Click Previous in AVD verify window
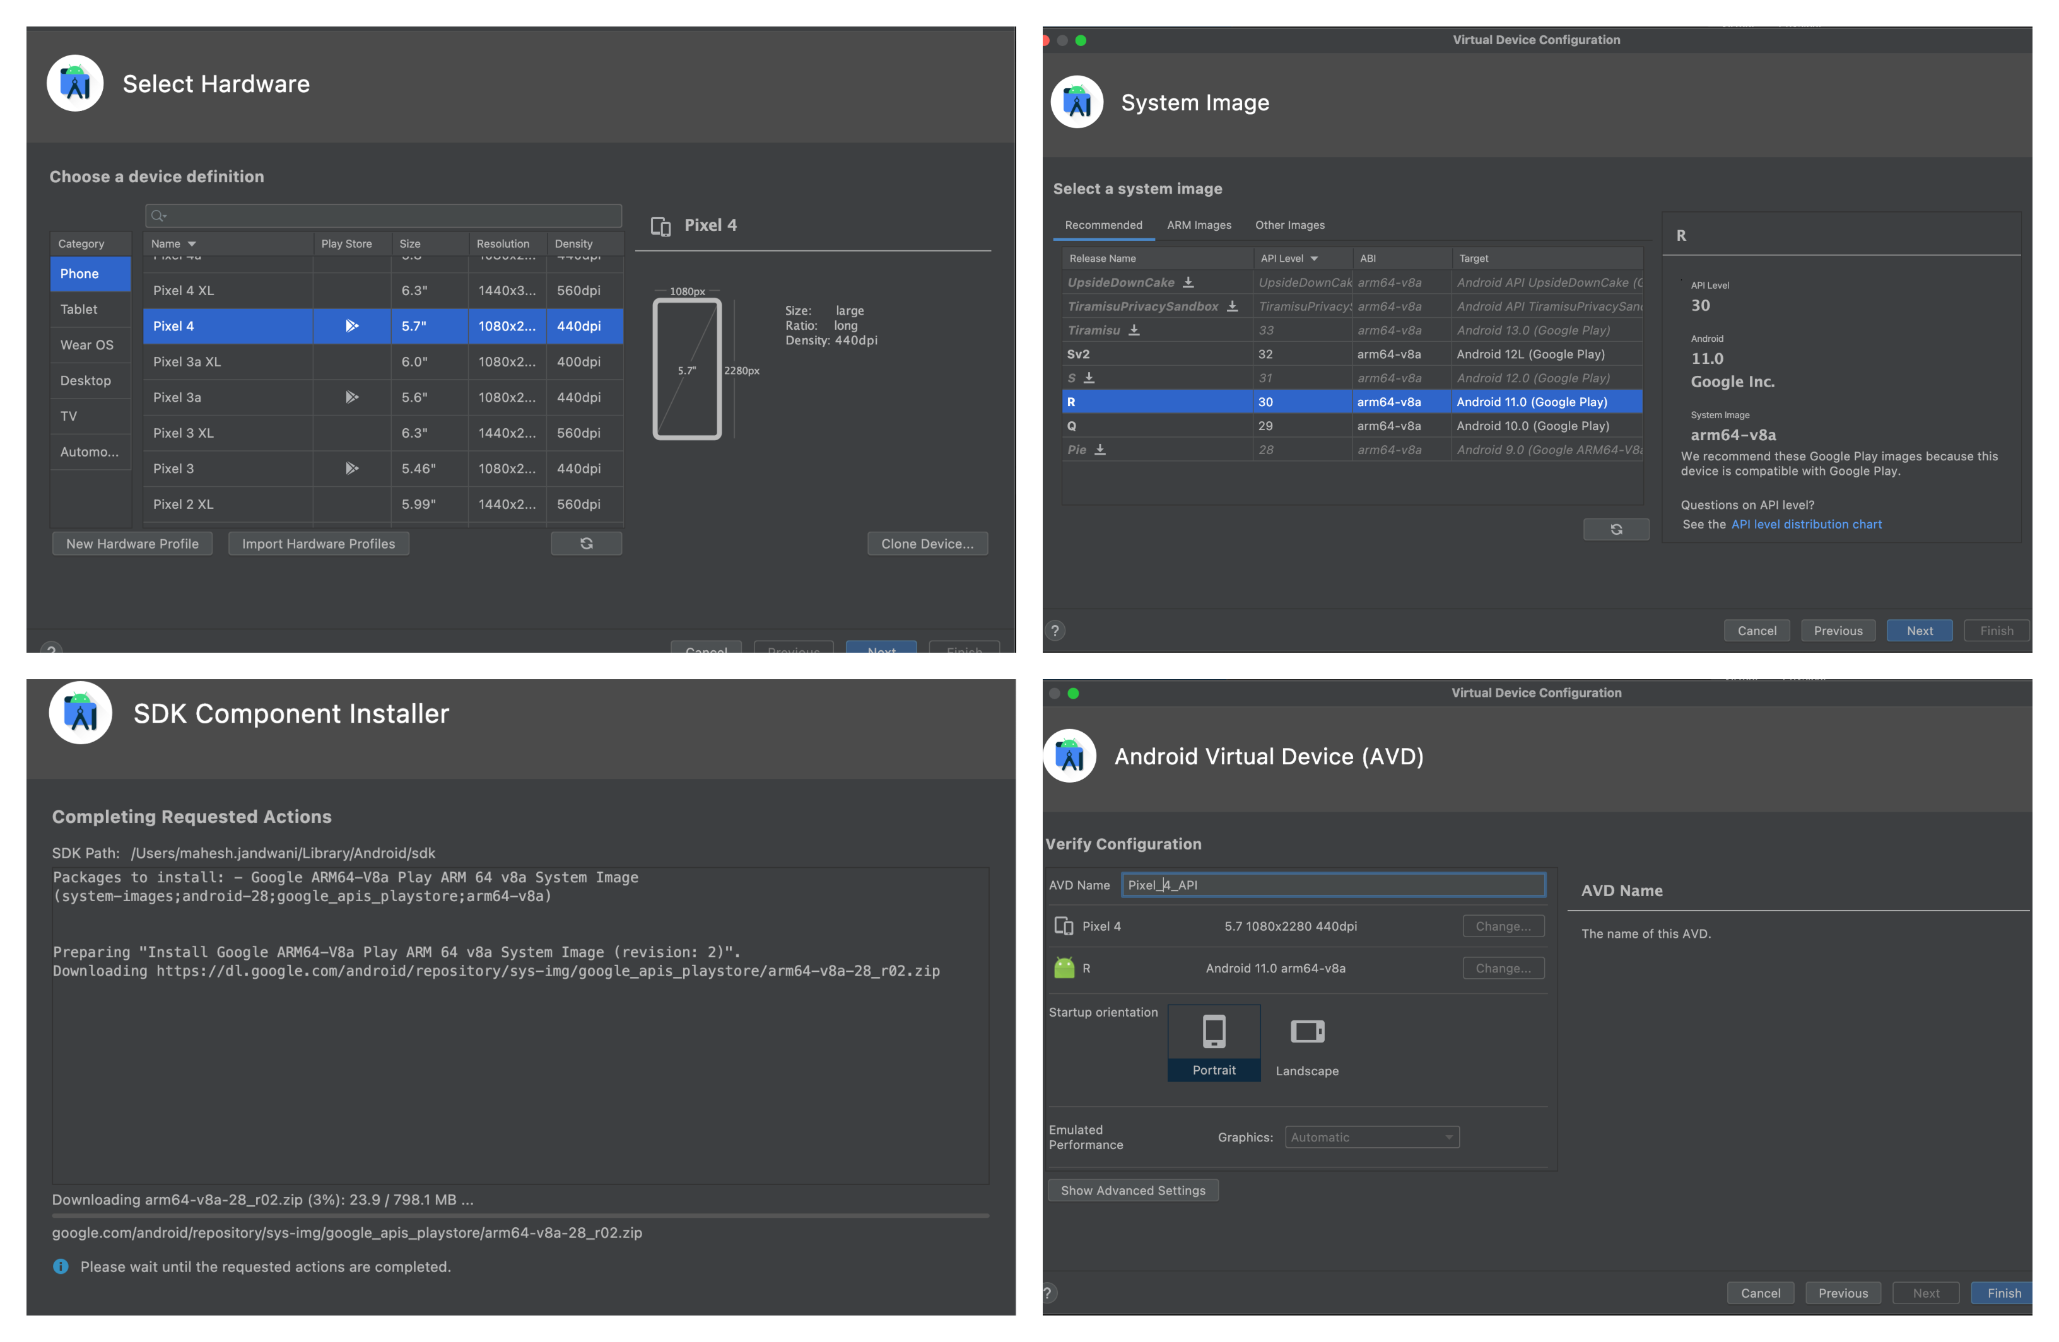 1843,1293
